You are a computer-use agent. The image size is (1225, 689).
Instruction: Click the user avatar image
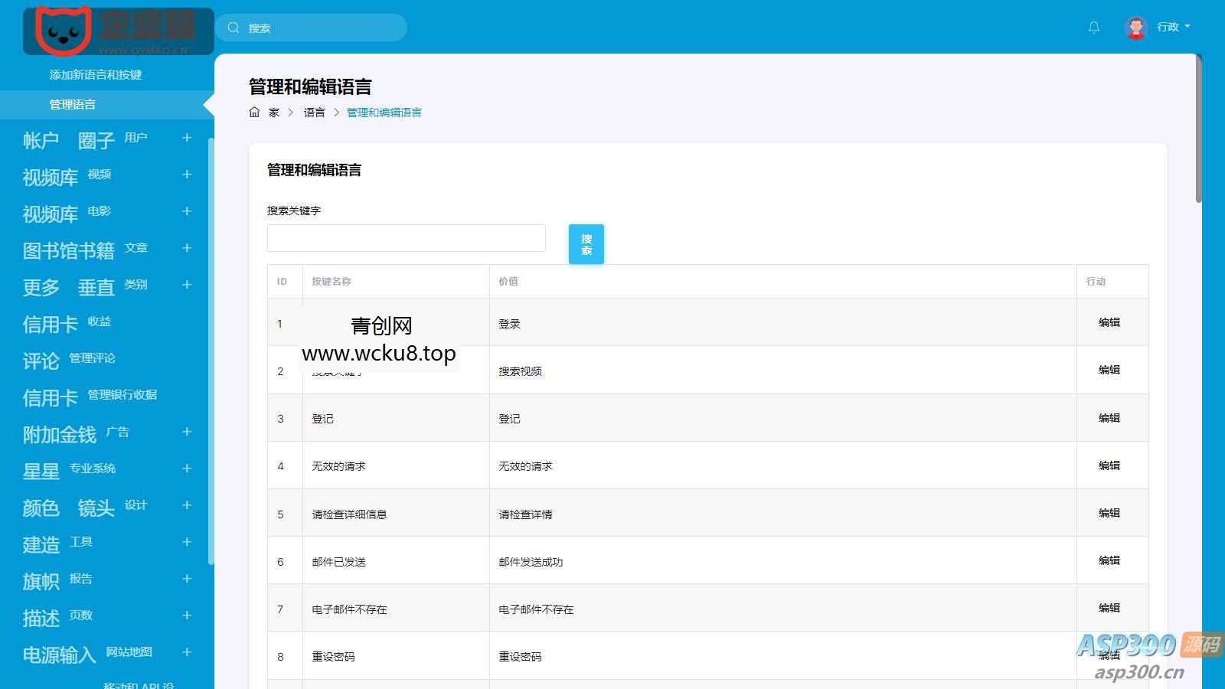pyautogui.click(x=1135, y=27)
